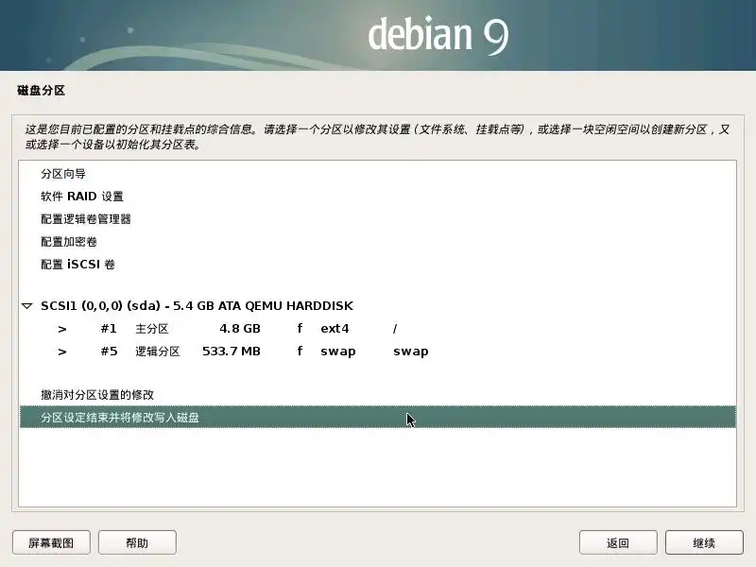Screen dimensions: 756x567
Task: Select partition #1 主分区 ext4 row
Action: 377,328
